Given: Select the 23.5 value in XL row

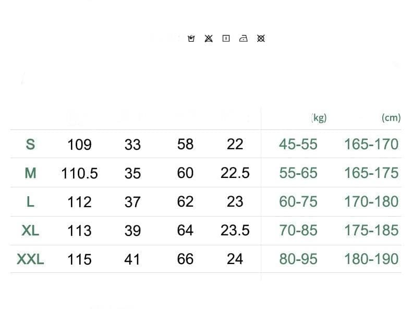Looking at the screenshot, I should (235, 230).
